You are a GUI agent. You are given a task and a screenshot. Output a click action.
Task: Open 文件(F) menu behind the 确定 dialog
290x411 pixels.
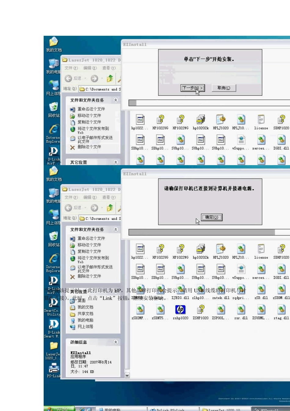pos(71,198)
